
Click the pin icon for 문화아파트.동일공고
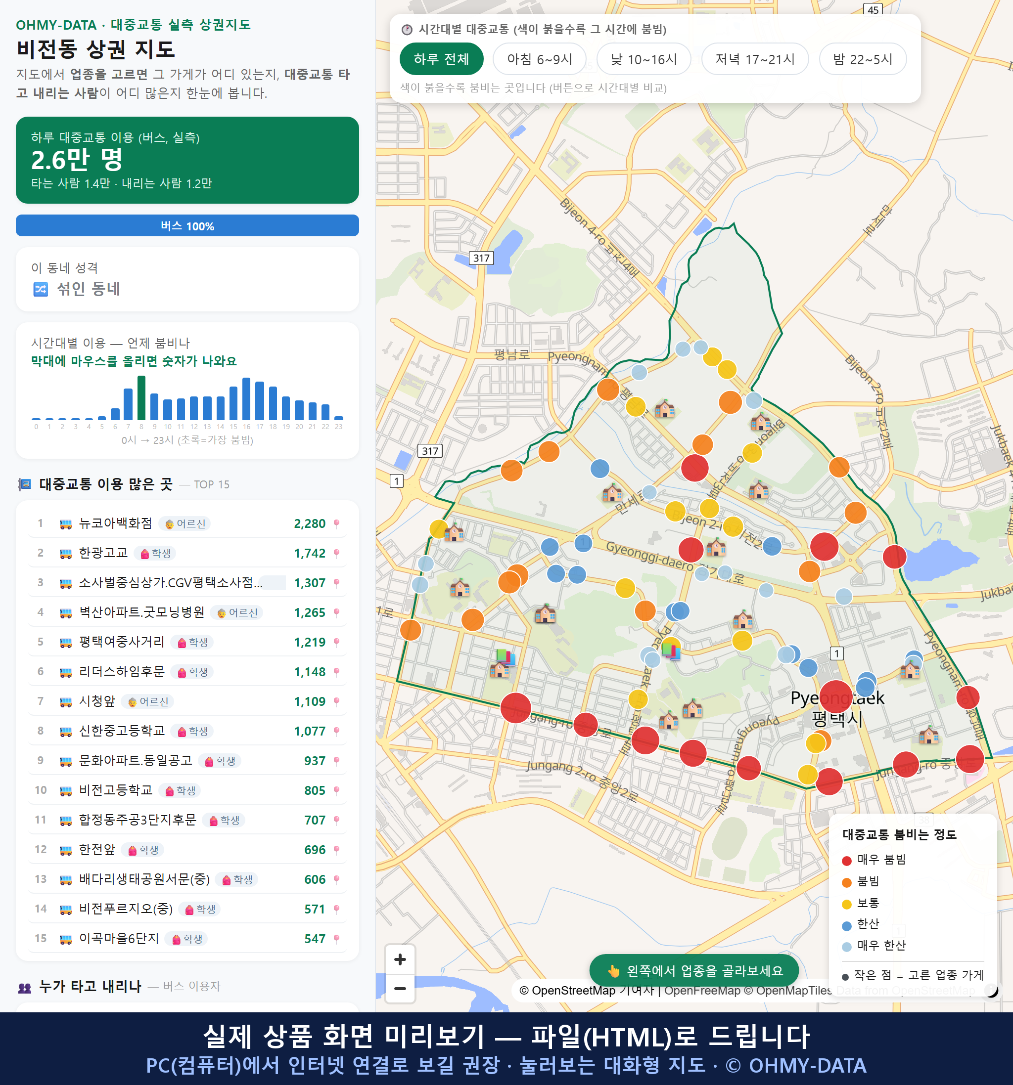click(x=336, y=761)
